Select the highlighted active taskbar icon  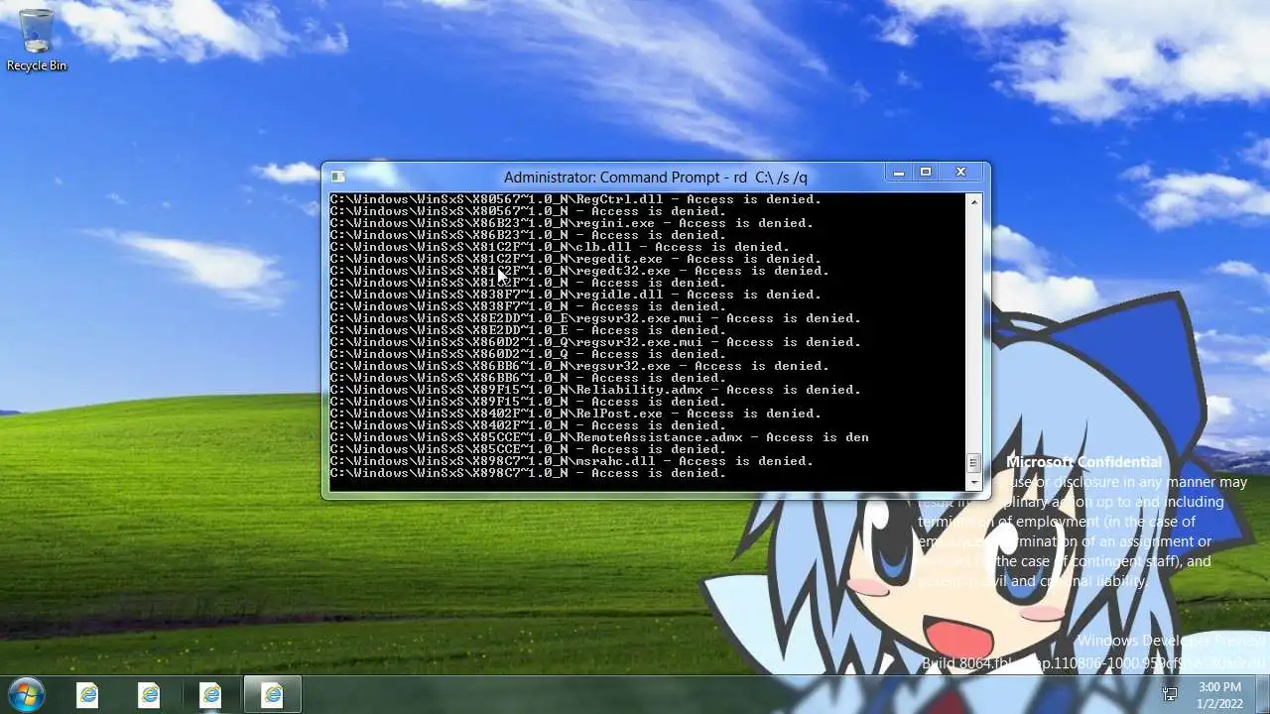[272, 695]
